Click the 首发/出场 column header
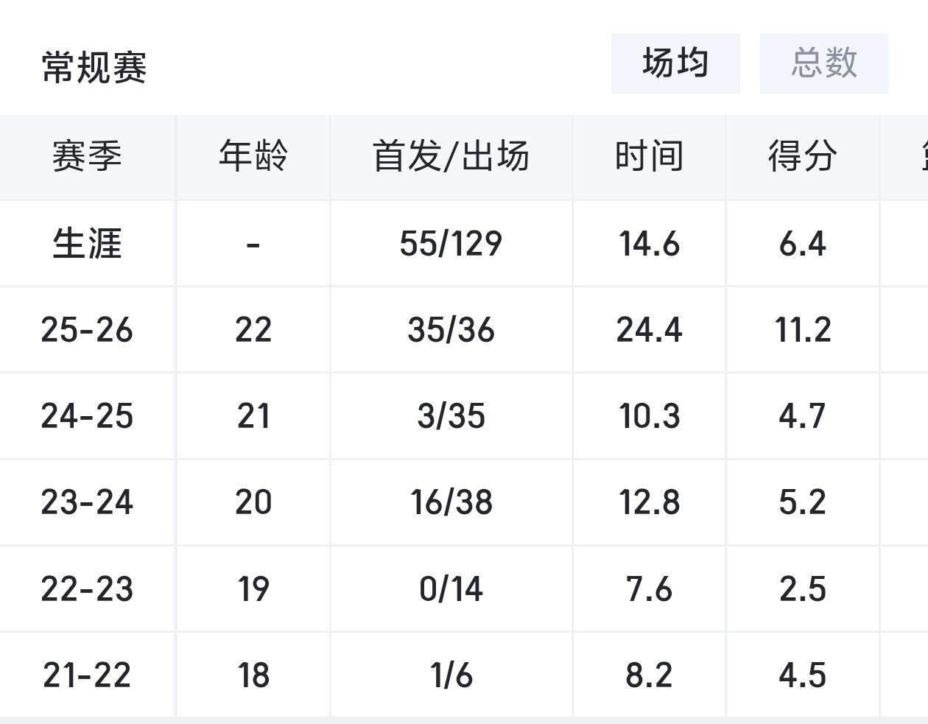 pos(451,157)
